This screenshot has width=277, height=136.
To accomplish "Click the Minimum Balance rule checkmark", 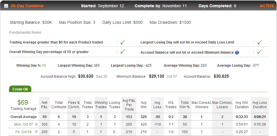I will (x=260, y=52).
